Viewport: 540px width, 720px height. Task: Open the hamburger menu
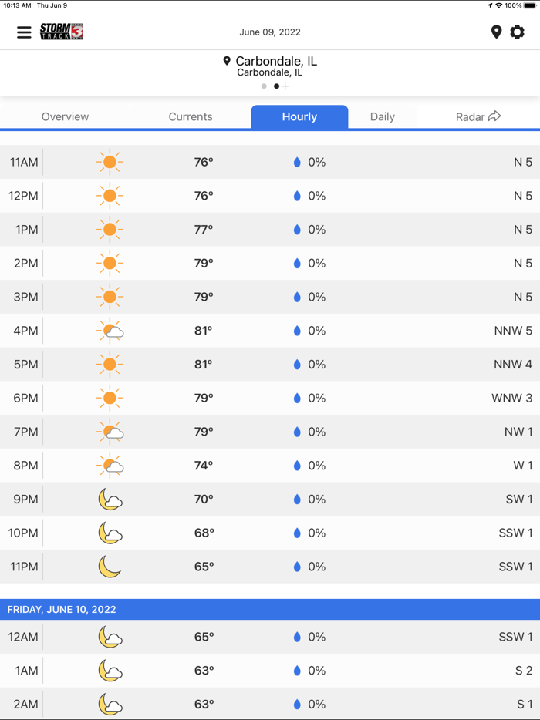tap(25, 32)
